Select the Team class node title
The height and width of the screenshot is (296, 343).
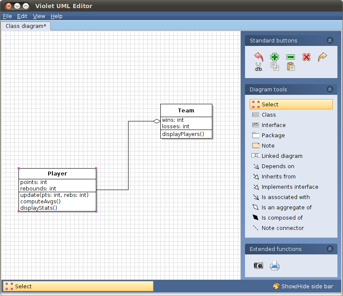[x=186, y=110]
